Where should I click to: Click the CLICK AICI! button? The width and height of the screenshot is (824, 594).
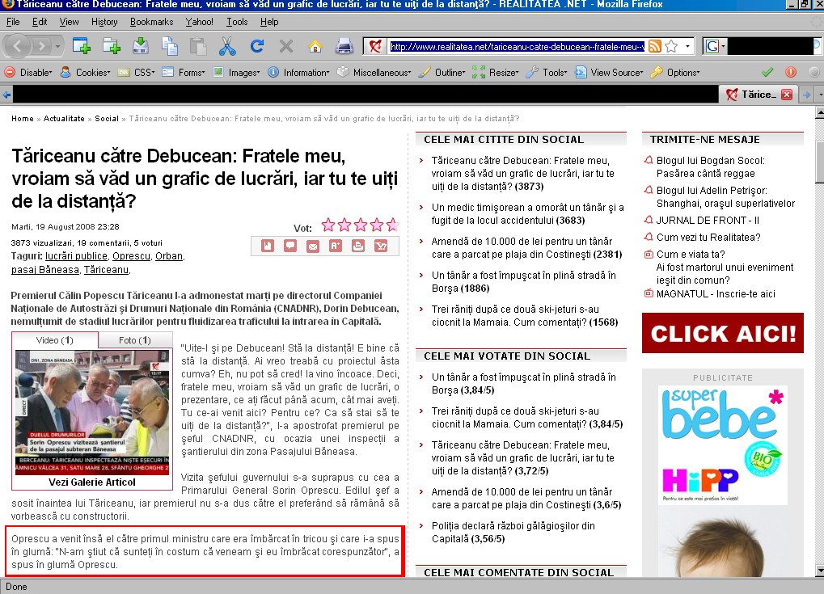tap(723, 333)
